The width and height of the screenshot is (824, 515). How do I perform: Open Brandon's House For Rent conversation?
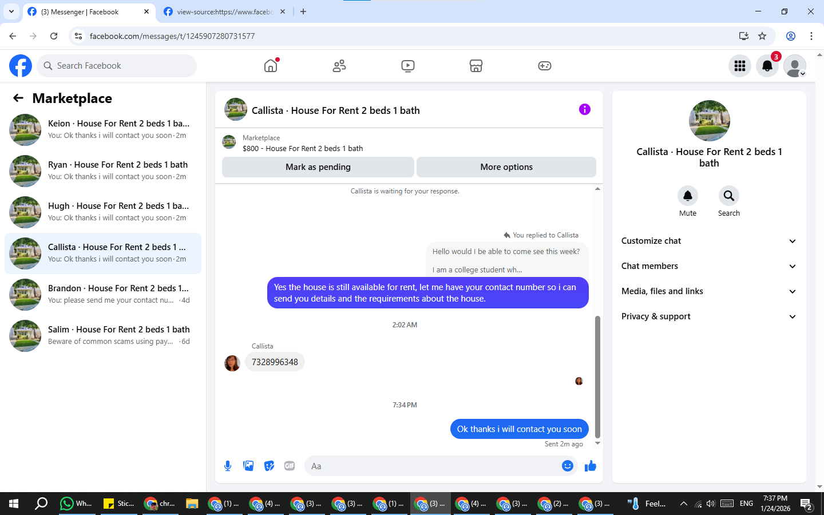pos(103,294)
